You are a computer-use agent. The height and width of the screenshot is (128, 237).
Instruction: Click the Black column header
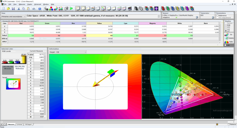[206, 23]
